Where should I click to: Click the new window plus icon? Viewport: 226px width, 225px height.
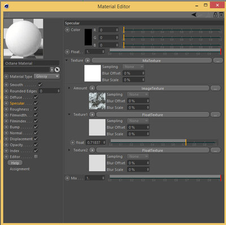(221, 15)
